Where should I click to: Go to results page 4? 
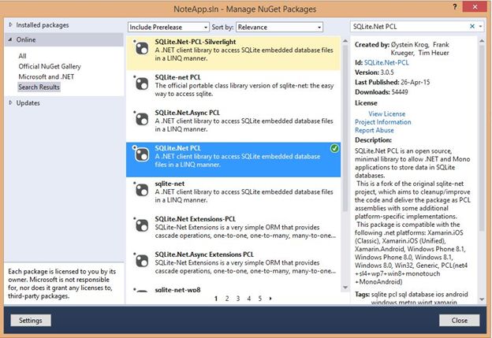coord(249,299)
